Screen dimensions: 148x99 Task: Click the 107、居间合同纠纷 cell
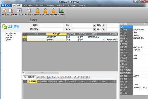tap(110, 40)
